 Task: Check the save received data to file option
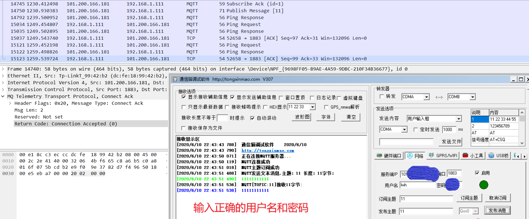pos(183,128)
